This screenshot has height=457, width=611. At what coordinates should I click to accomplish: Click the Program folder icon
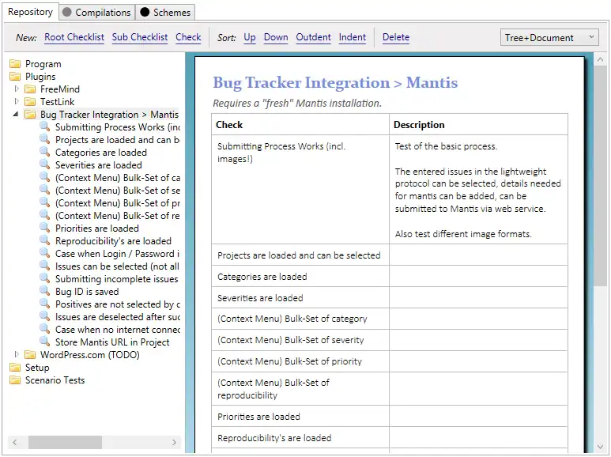coord(15,63)
